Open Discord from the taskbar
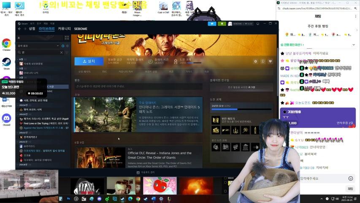Viewport: 360px width, 203px height. click(x=99, y=199)
